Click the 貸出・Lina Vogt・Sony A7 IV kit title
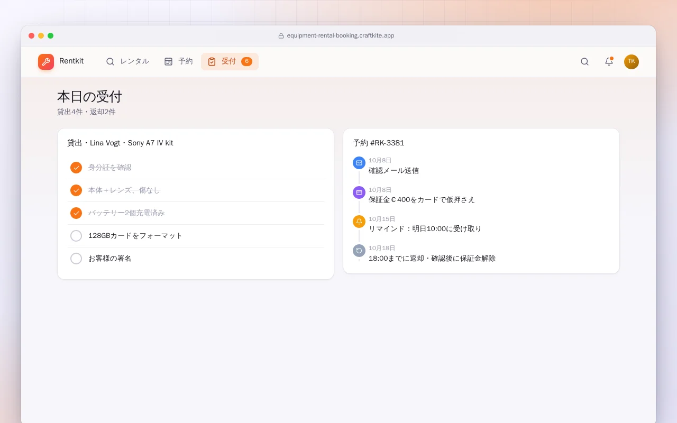 click(120, 143)
